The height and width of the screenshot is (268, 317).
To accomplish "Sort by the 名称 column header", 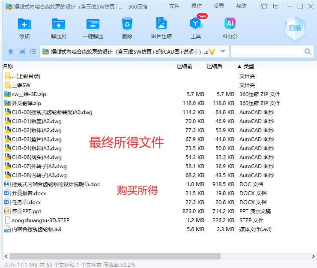I will (x=8, y=66).
